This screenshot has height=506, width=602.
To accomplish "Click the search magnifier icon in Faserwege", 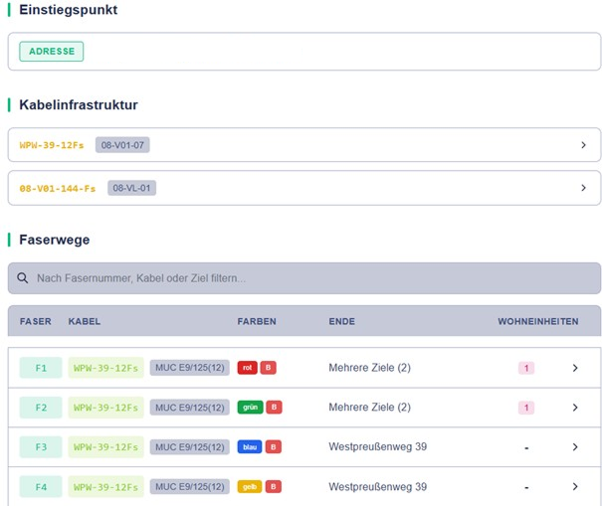I will click(23, 278).
